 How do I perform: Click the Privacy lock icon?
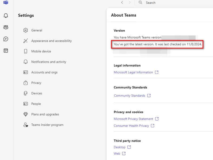click(x=26, y=83)
